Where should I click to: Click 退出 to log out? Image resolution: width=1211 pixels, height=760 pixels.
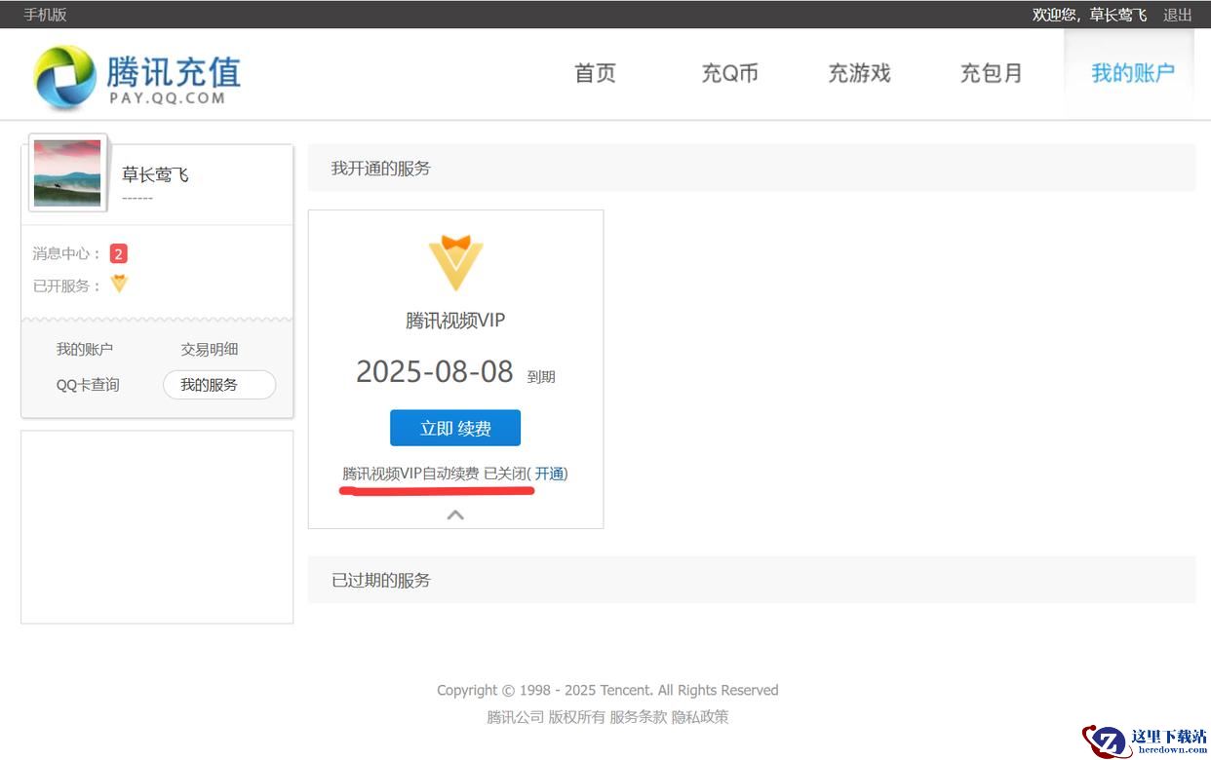[1178, 15]
